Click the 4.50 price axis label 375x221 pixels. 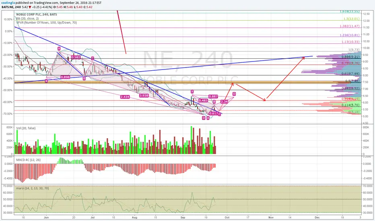coord(365,123)
